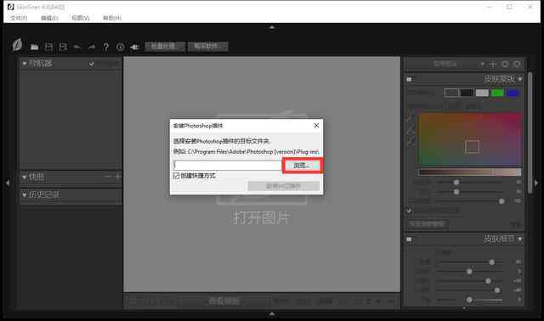The width and height of the screenshot is (544, 321).
Task: Open the 视图(V) menu
Action: pos(81,18)
